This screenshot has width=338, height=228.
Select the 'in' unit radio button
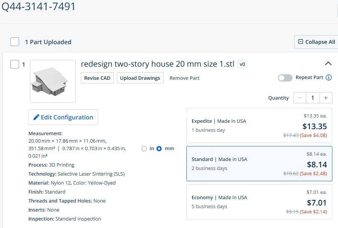[x=144, y=149]
